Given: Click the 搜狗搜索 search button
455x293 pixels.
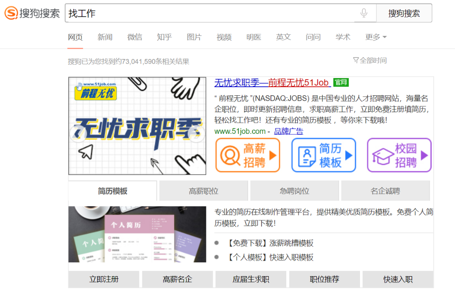Looking at the screenshot, I should point(404,13).
